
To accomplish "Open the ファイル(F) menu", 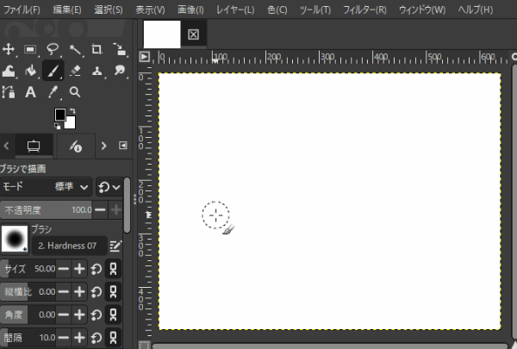I will click(22, 9).
